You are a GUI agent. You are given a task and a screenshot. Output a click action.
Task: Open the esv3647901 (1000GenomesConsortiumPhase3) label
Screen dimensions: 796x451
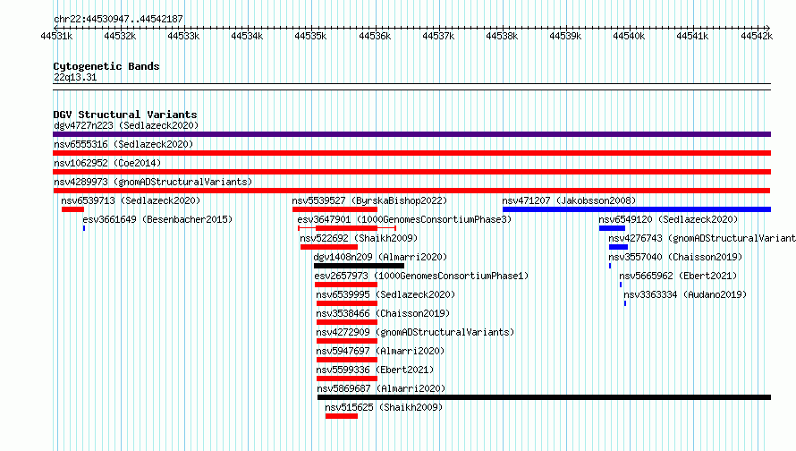coord(404,219)
